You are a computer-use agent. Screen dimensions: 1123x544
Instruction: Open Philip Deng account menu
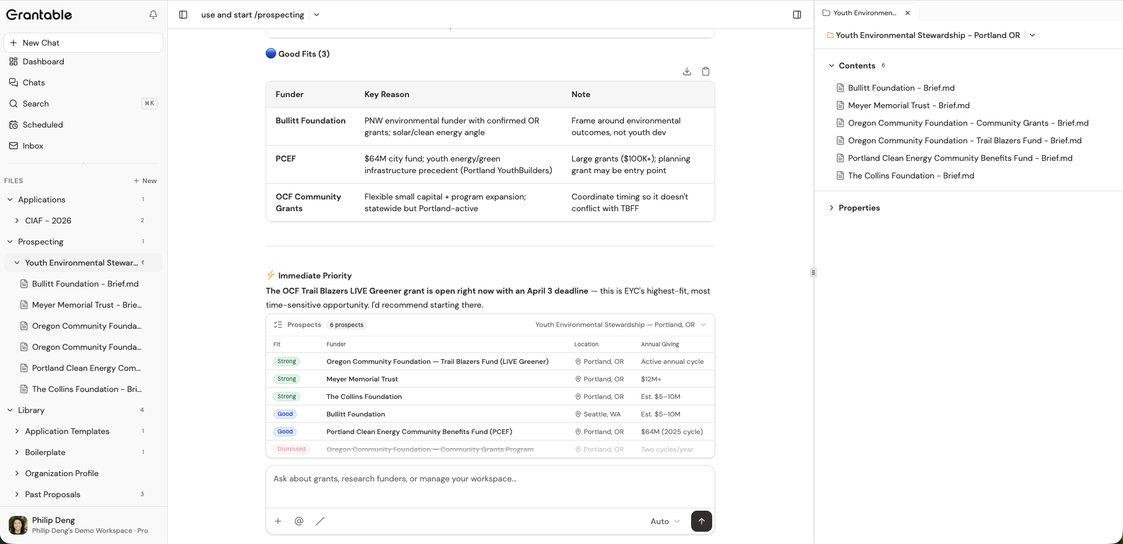83,525
